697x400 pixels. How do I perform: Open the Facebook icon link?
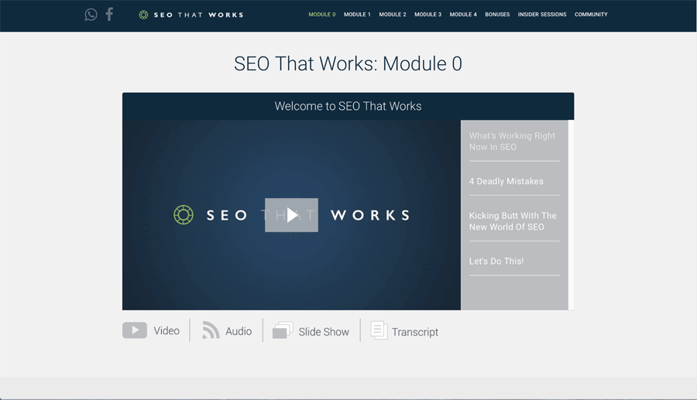click(109, 14)
